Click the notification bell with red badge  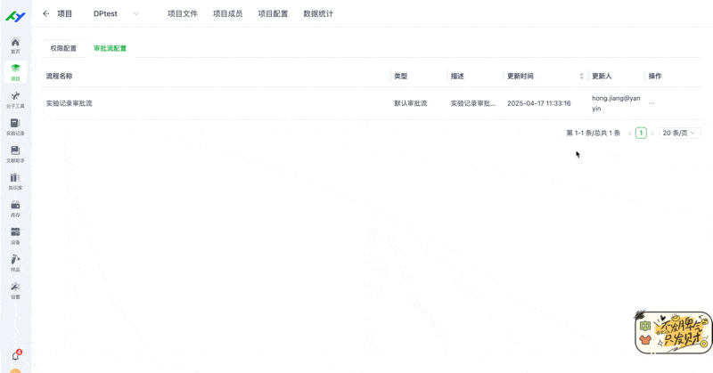point(16,356)
